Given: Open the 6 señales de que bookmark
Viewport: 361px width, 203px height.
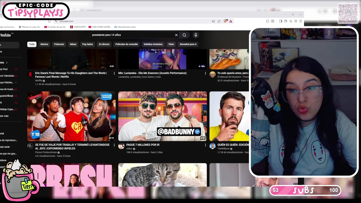Looking at the screenshot, I should tap(56, 27).
